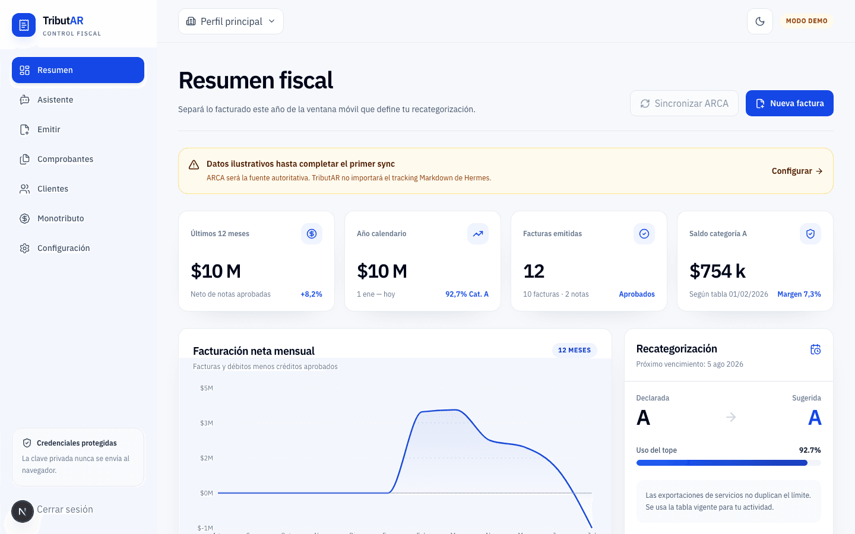Click the shield icon on Saldo categoría A card

(810, 234)
